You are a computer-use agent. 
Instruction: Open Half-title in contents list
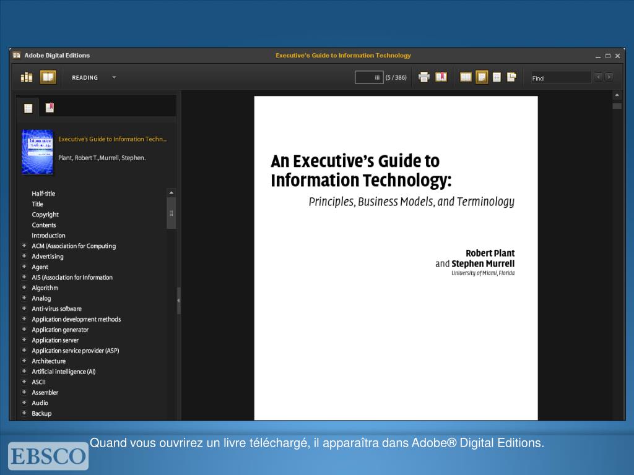[x=43, y=194]
